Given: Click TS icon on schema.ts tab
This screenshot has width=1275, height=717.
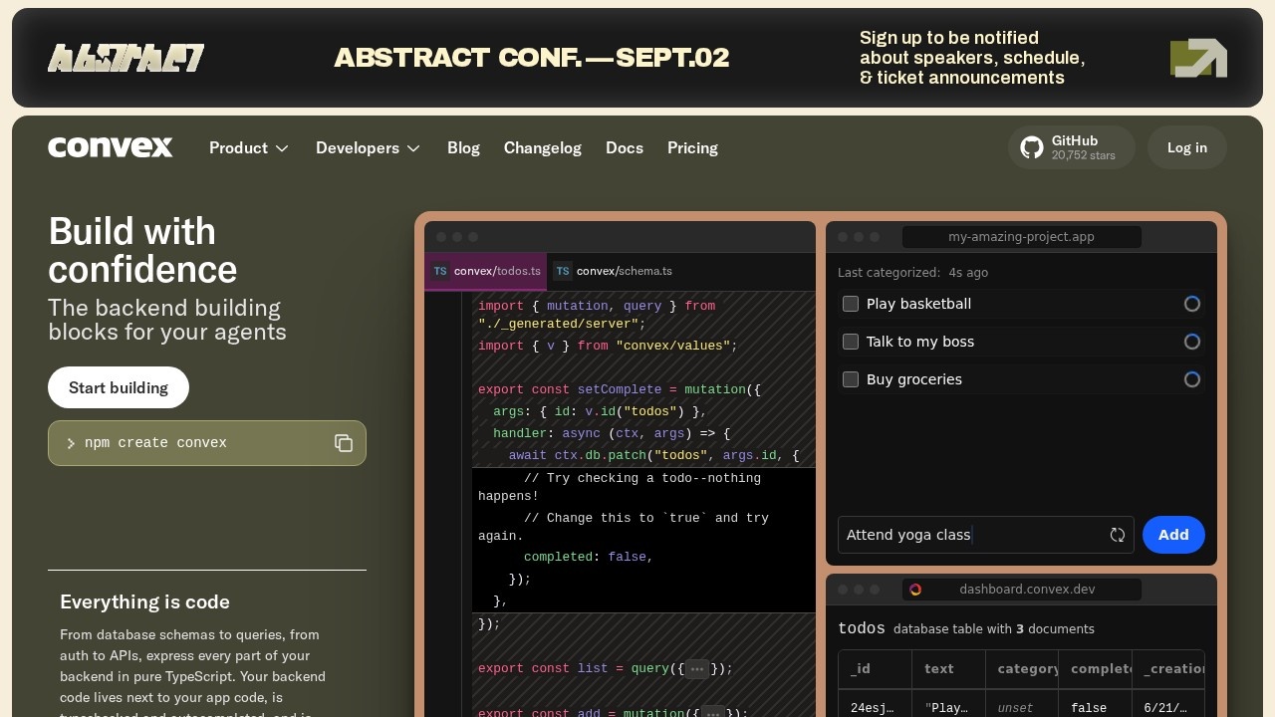Looking at the screenshot, I should pyautogui.click(x=563, y=271).
